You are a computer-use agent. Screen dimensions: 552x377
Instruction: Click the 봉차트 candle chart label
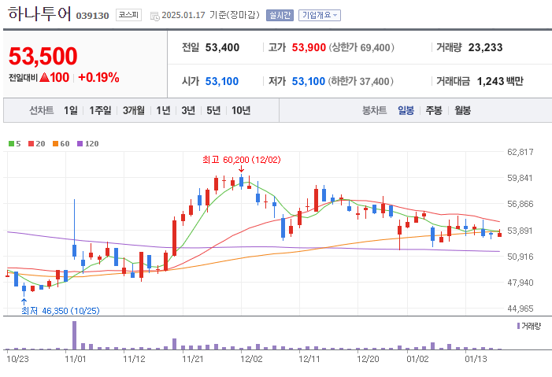click(374, 110)
